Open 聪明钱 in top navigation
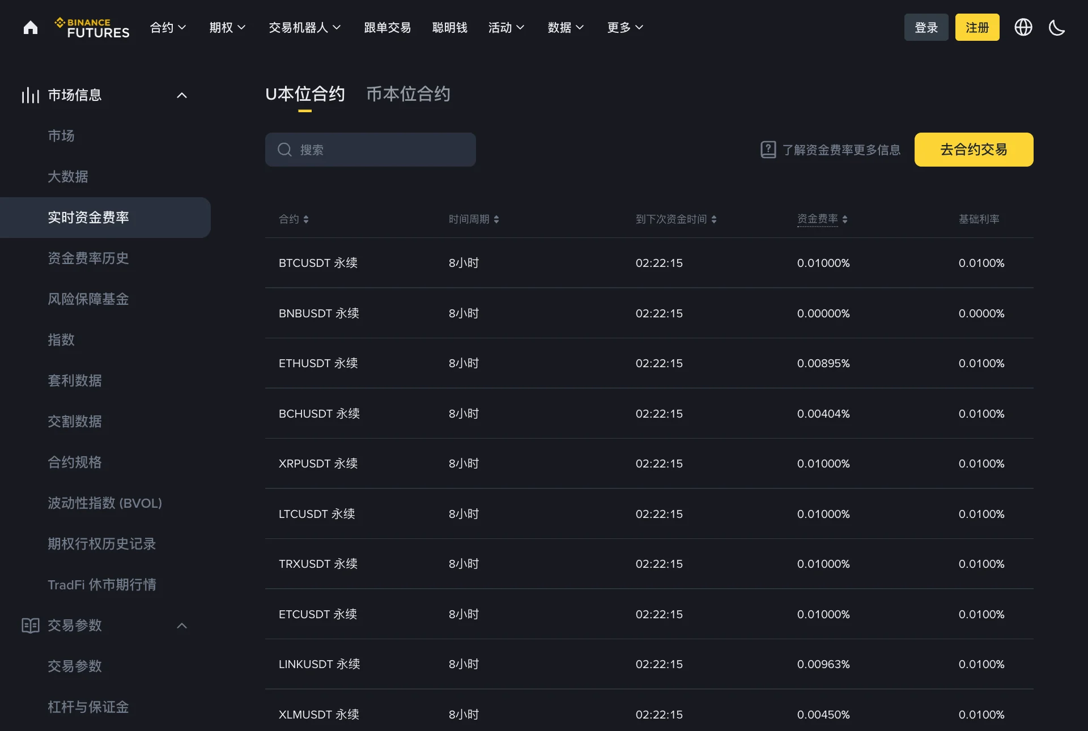Screen dimensions: 1088x731 point(449,27)
